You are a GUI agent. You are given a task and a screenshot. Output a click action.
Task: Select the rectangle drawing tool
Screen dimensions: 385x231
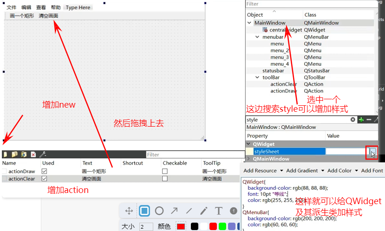[x=144, y=211]
